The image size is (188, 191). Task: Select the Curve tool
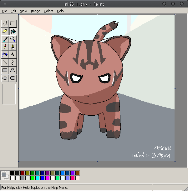point(13,63)
